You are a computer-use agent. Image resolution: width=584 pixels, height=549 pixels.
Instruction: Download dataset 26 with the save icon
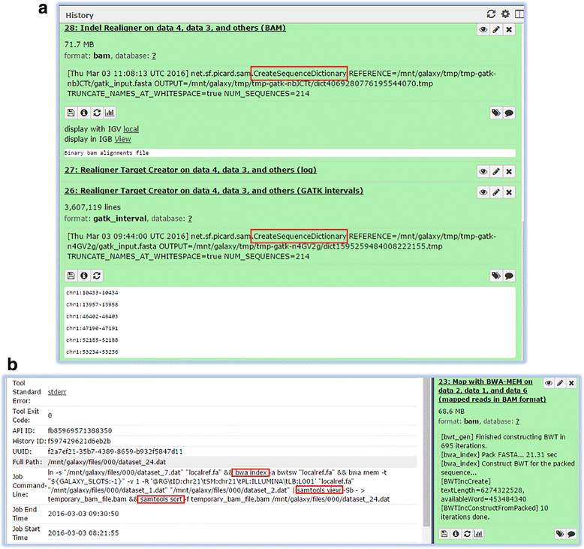pyautogui.click(x=71, y=276)
